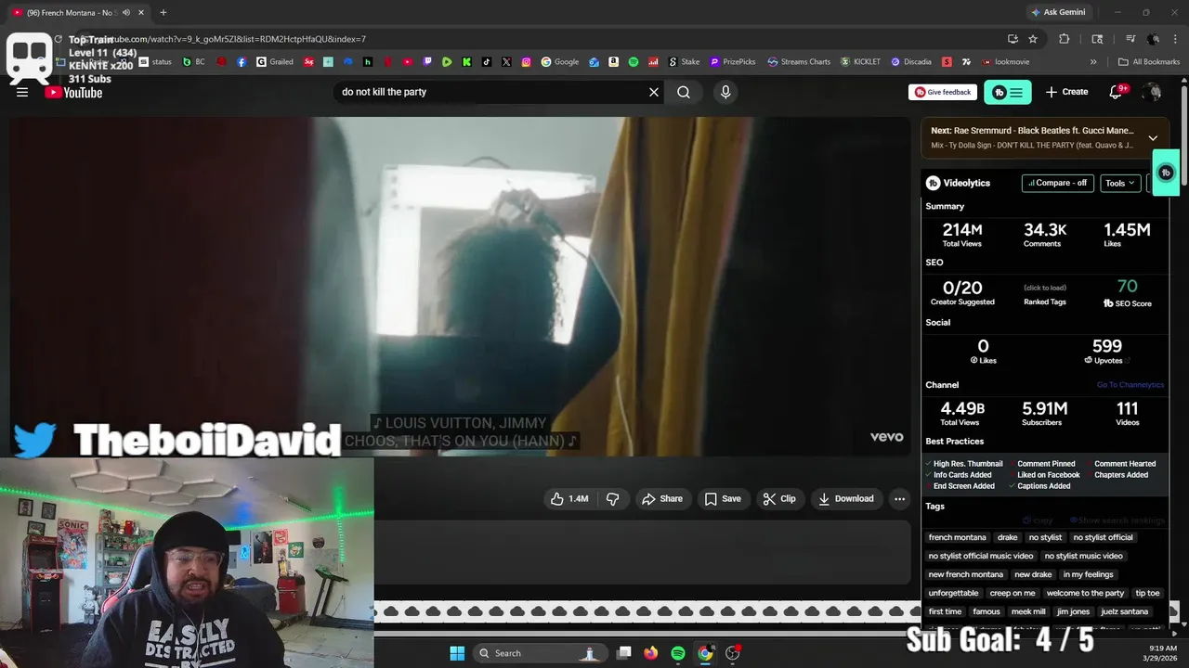
Task: Select the 'in my feelings' tag
Action: 1088,574
